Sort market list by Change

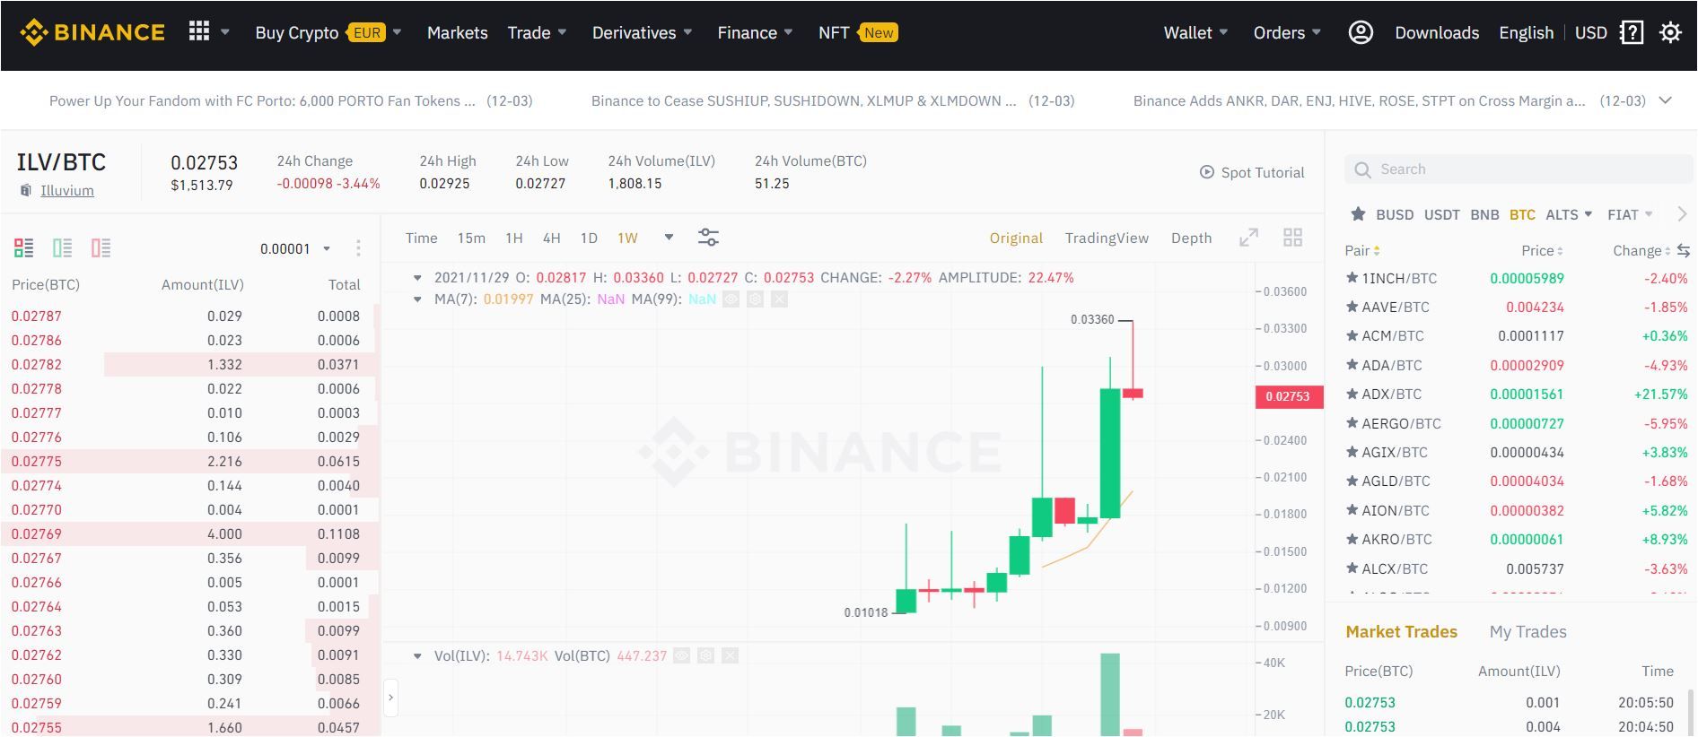point(1641,251)
